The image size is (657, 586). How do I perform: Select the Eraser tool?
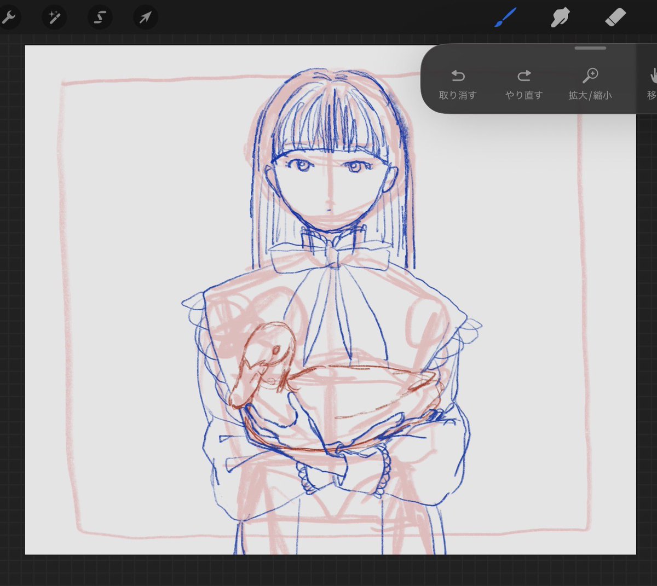[x=615, y=18]
